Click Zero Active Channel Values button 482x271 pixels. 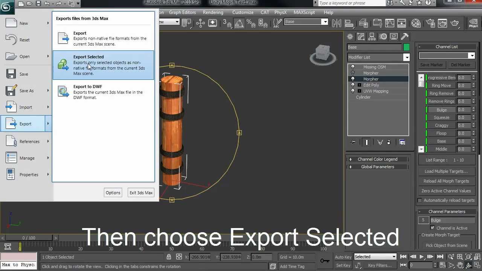coord(446,191)
